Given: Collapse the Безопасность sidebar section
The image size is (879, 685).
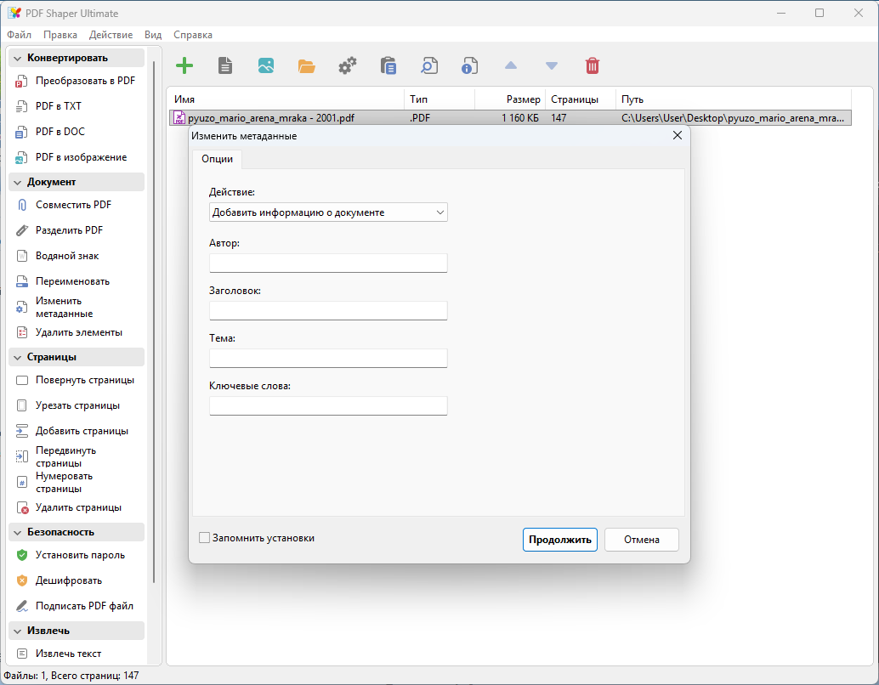Looking at the screenshot, I should point(17,532).
